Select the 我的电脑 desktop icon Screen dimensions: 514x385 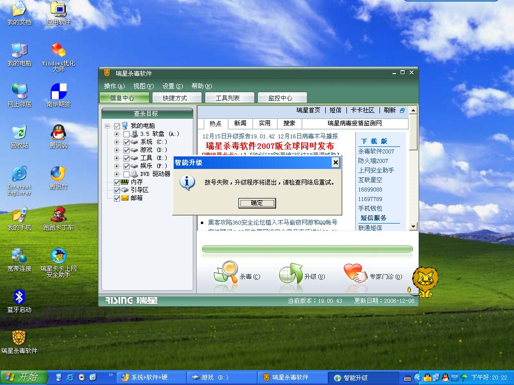point(19,54)
